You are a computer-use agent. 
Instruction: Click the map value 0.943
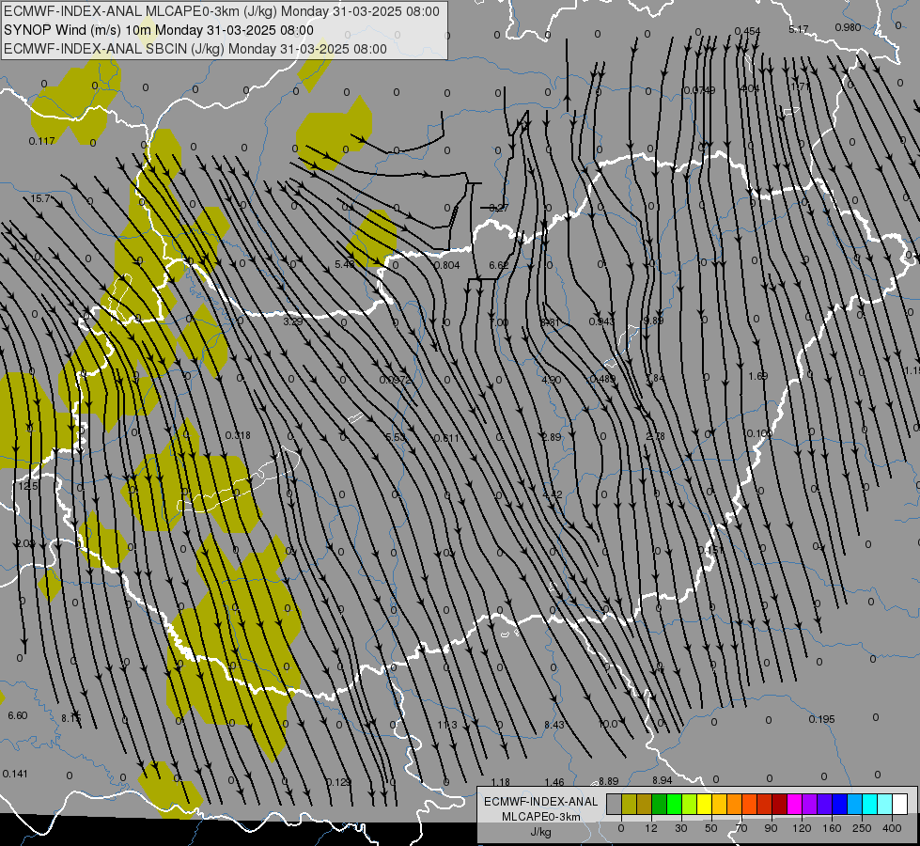pyautogui.click(x=601, y=321)
